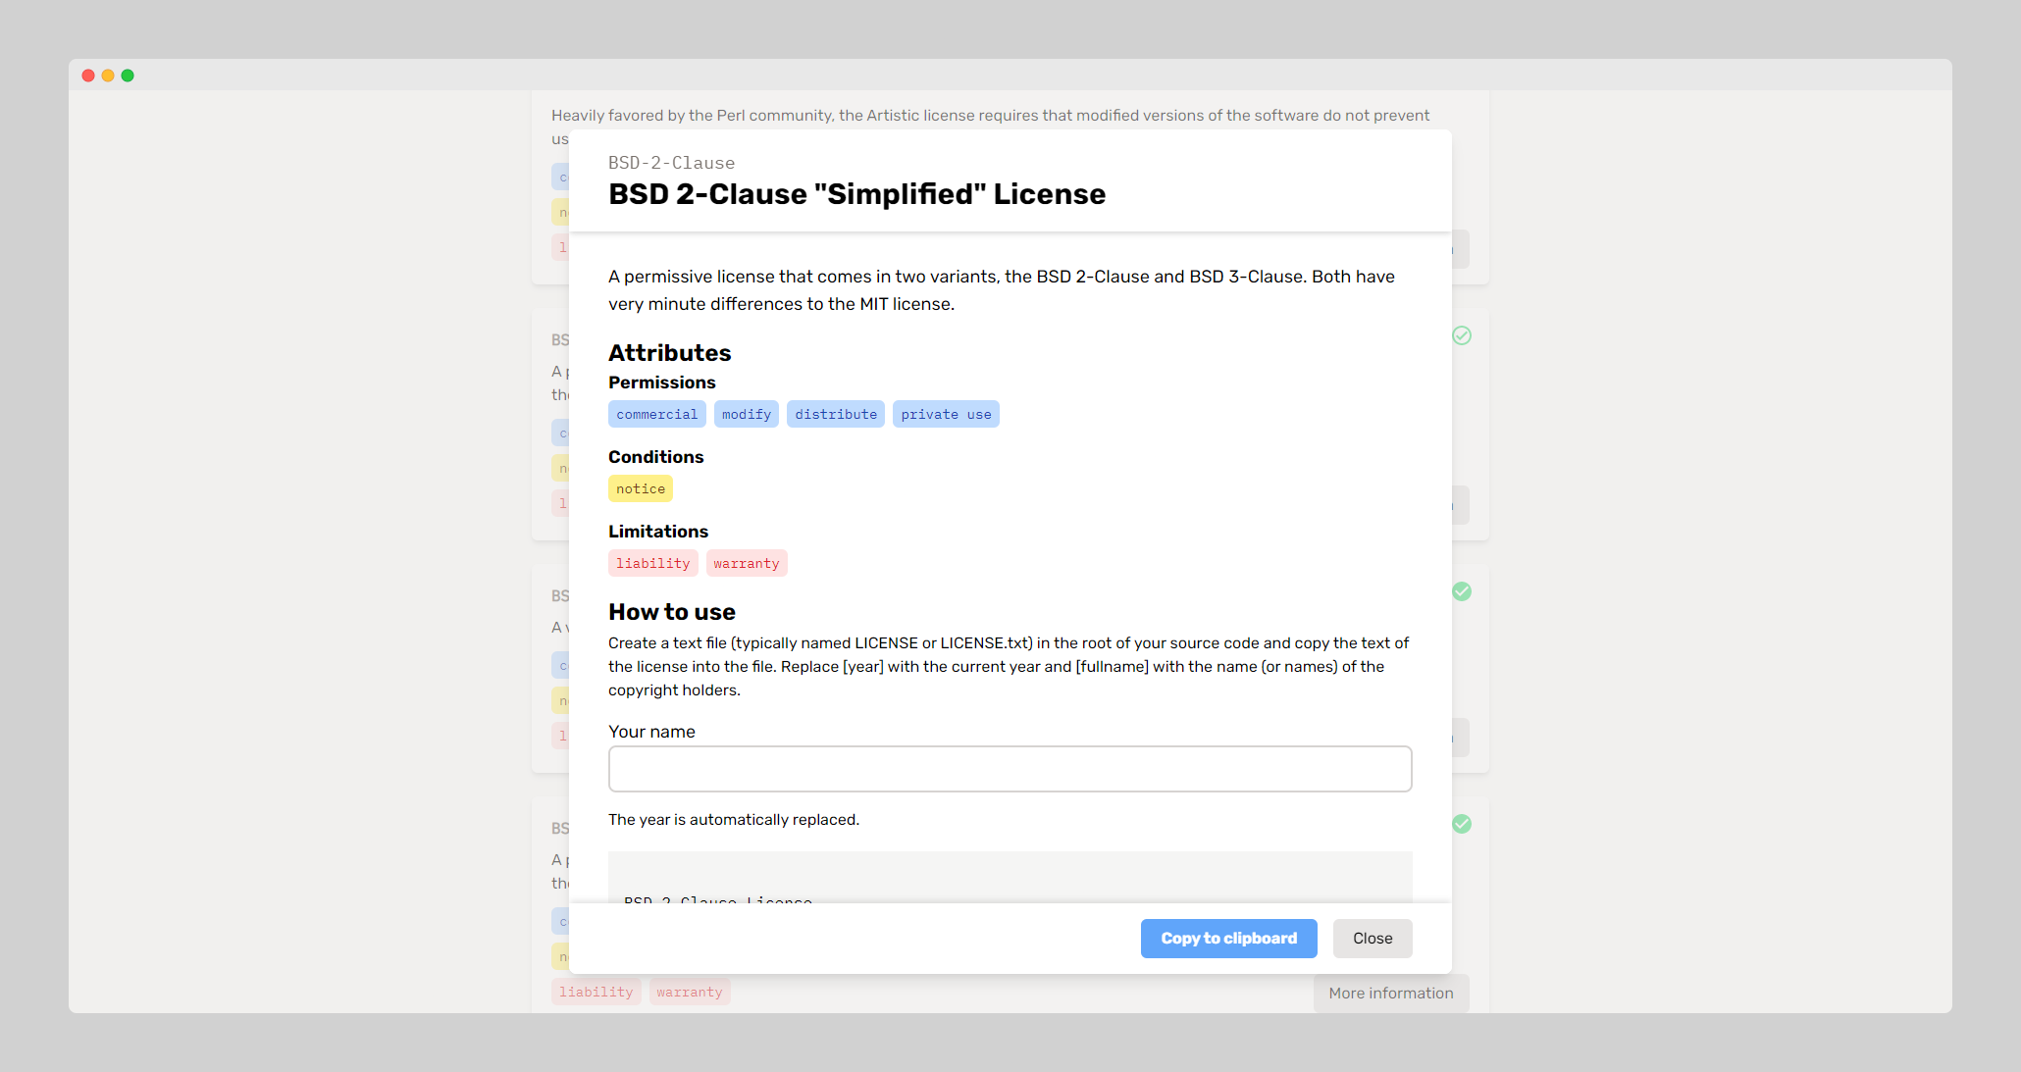Click the commercial permission tag
The image size is (2021, 1072).
(656, 414)
